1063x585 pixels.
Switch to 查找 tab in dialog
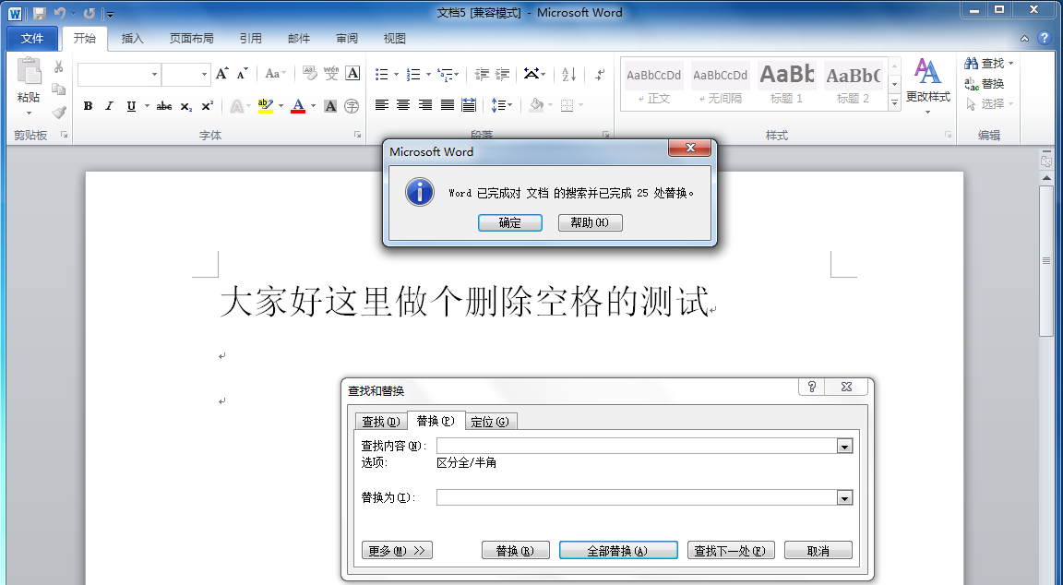click(x=380, y=422)
